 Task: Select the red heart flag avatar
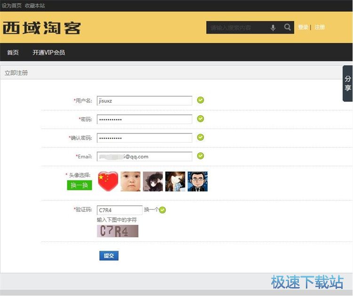click(x=108, y=181)
